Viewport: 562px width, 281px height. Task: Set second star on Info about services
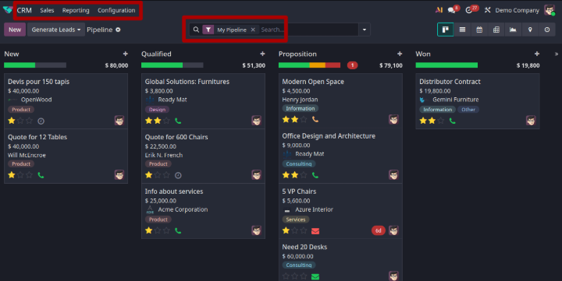point(158,230)
